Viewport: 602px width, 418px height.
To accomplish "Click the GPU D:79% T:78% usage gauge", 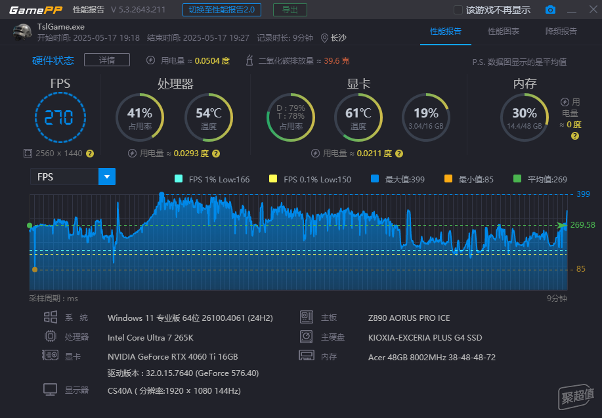I will pos(291,117).
